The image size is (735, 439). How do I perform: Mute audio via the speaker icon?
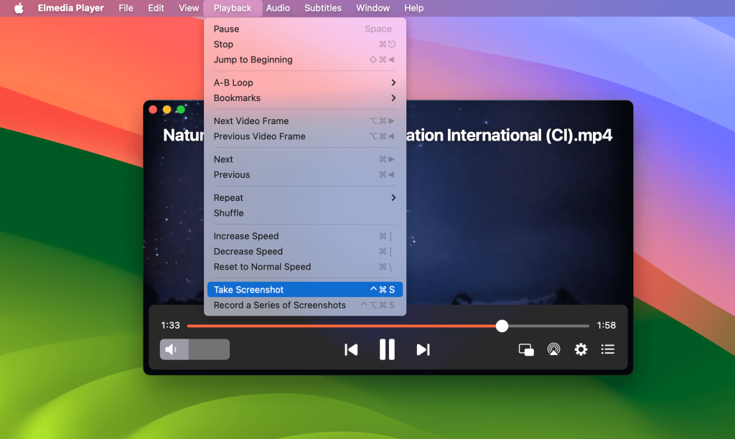172,349
